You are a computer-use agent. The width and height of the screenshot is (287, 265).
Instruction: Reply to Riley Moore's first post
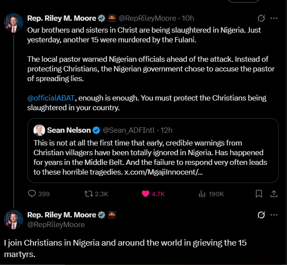click(x=32, y=194)
